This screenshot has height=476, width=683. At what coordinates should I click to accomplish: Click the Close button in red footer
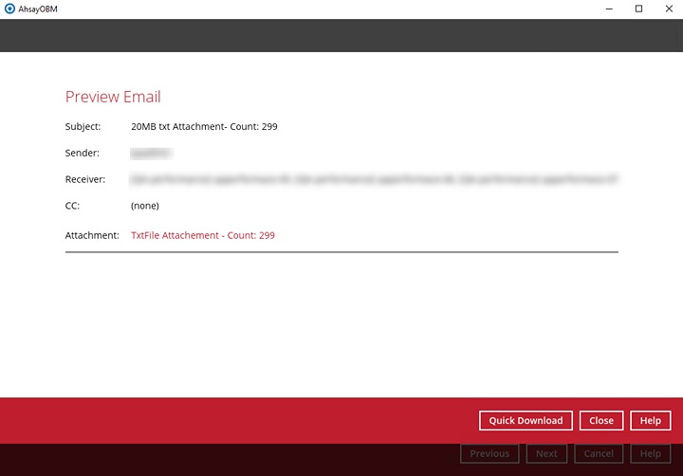pyautogui.click(x=600, y=421)
